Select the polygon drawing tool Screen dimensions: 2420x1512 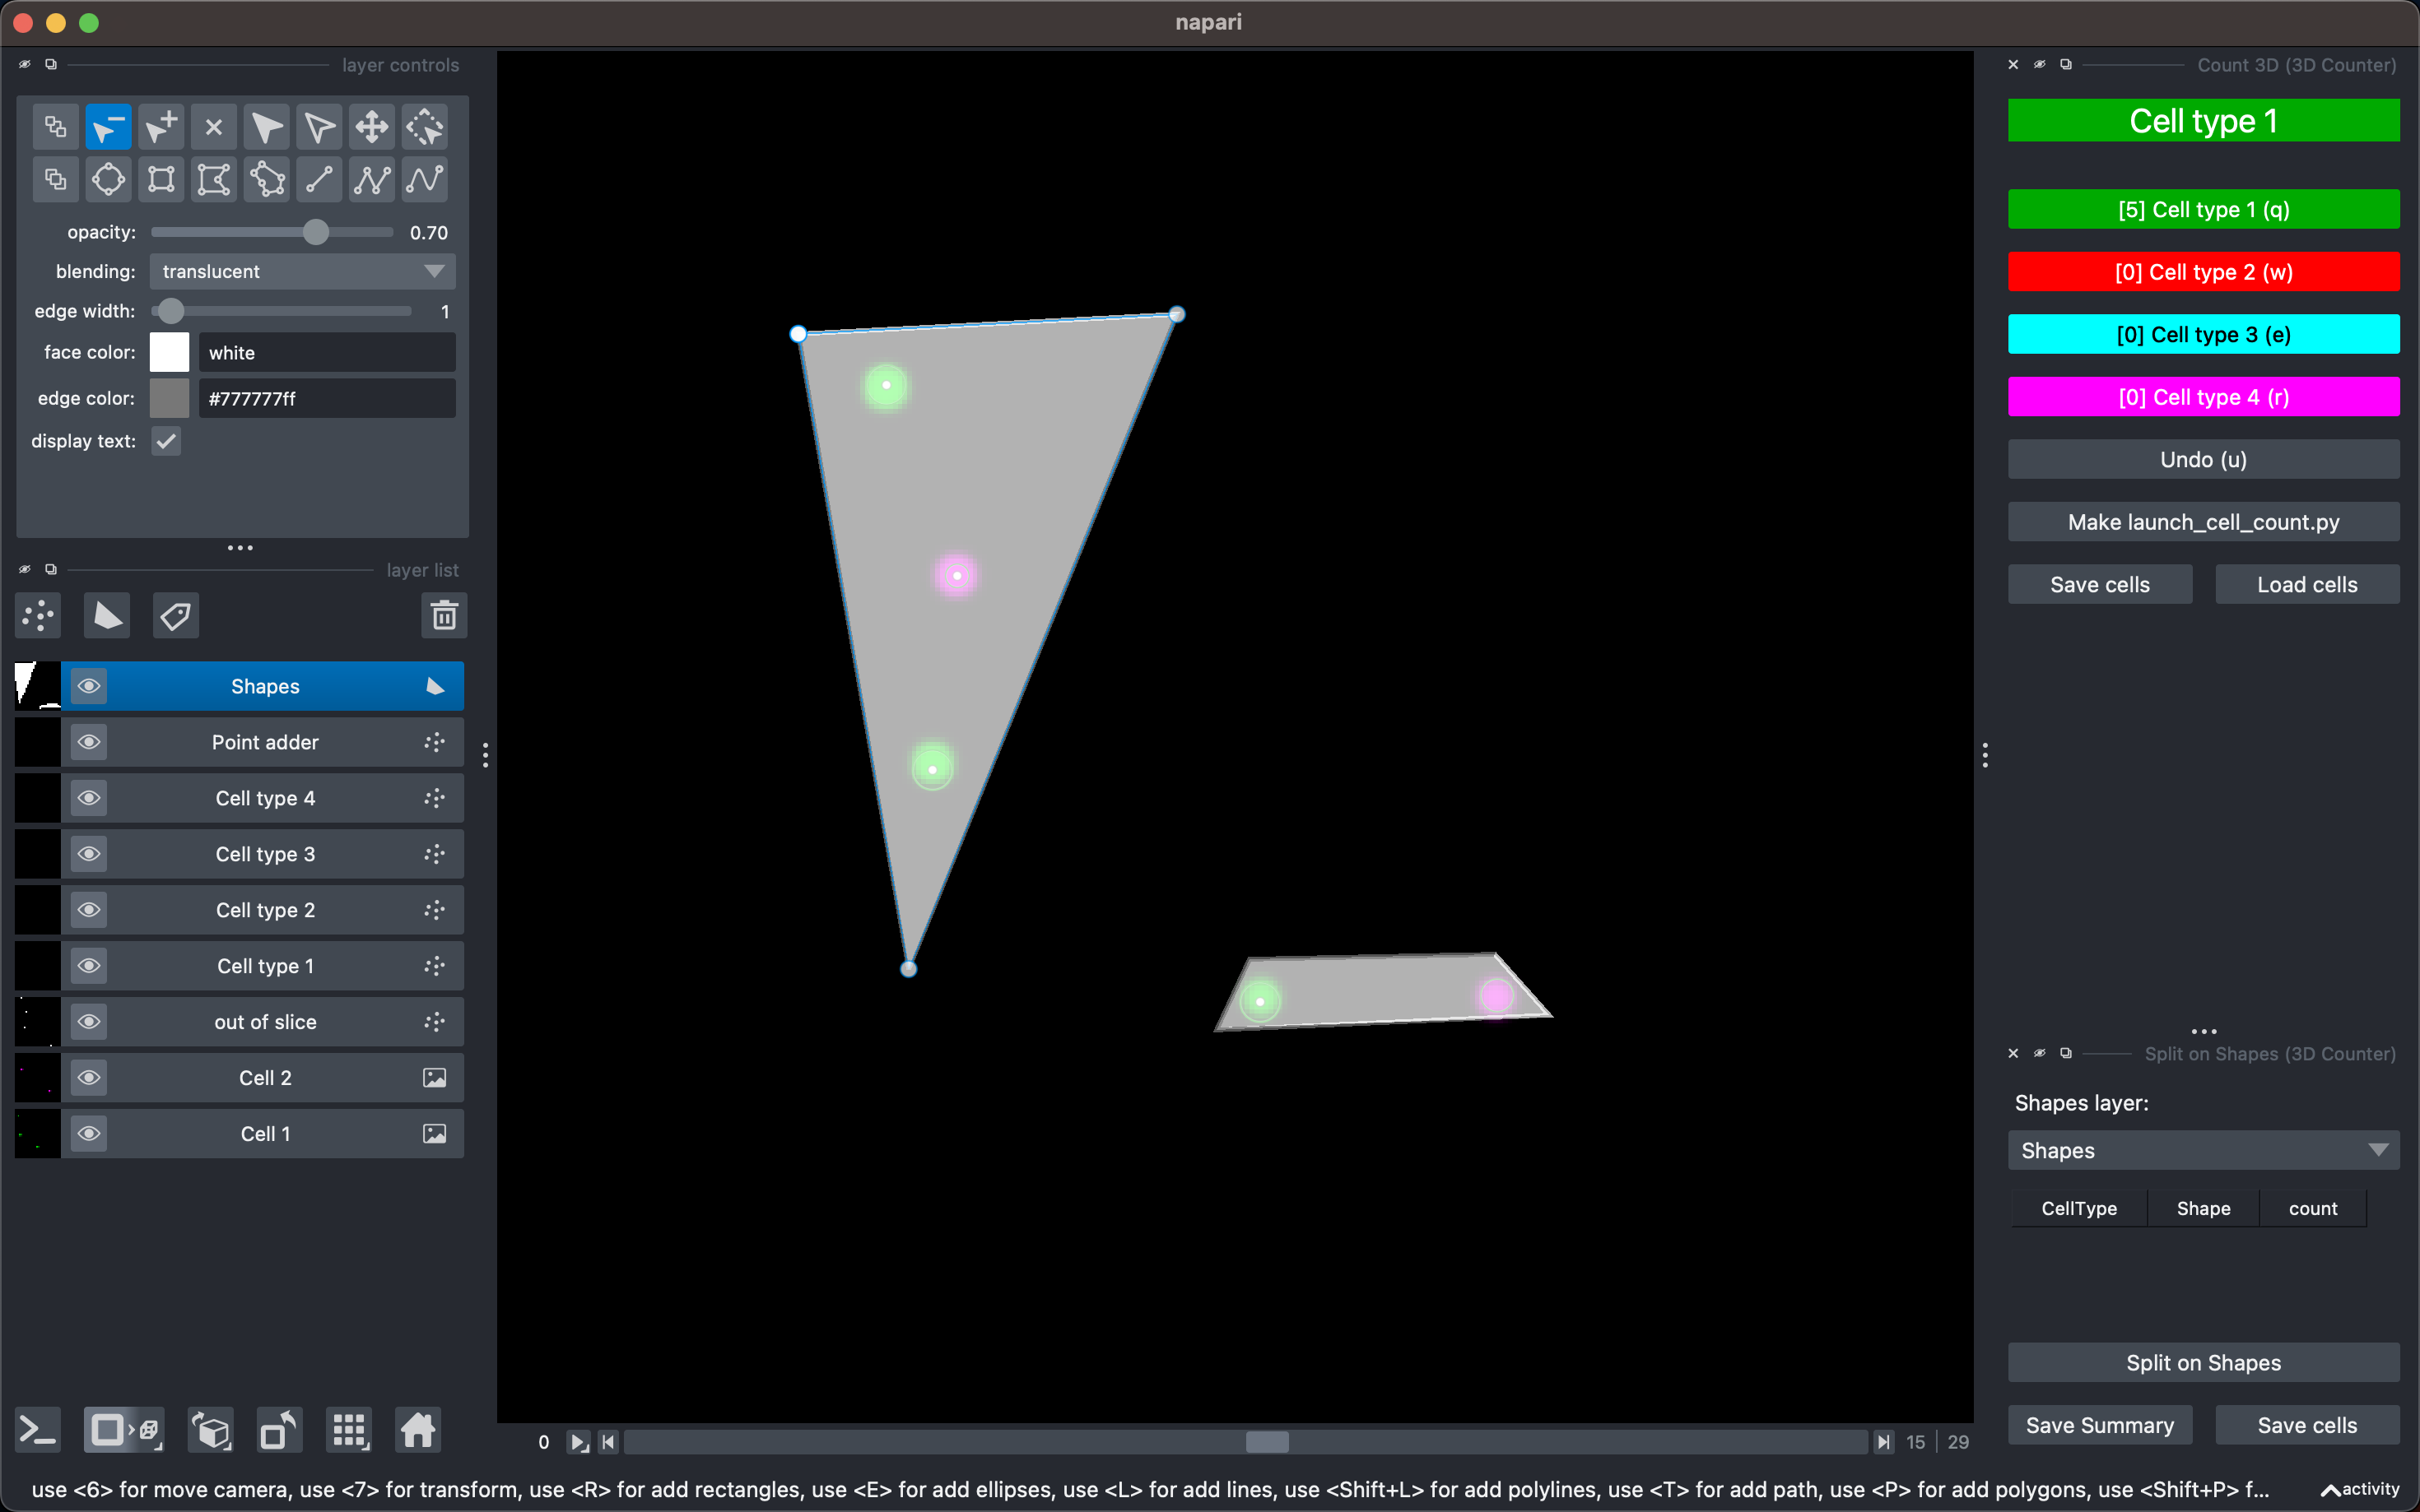[x=266, y=180]
